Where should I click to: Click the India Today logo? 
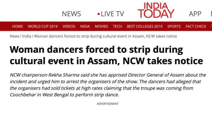[156, 10]
